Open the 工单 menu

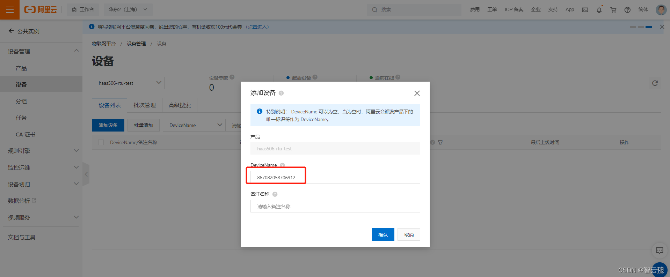492,10
